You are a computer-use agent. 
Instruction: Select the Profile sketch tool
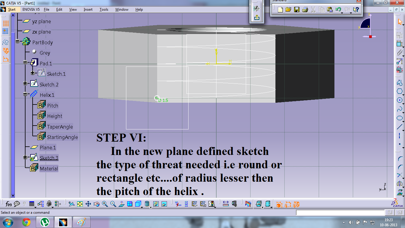400,82
